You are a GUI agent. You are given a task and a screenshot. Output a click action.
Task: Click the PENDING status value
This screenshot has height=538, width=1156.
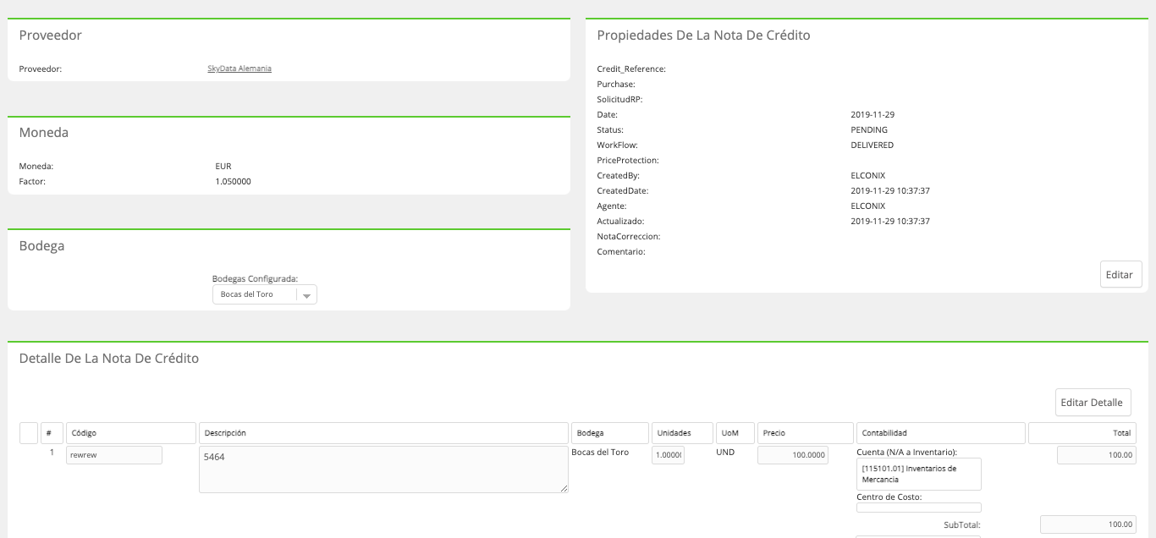[x=869, y=130]
